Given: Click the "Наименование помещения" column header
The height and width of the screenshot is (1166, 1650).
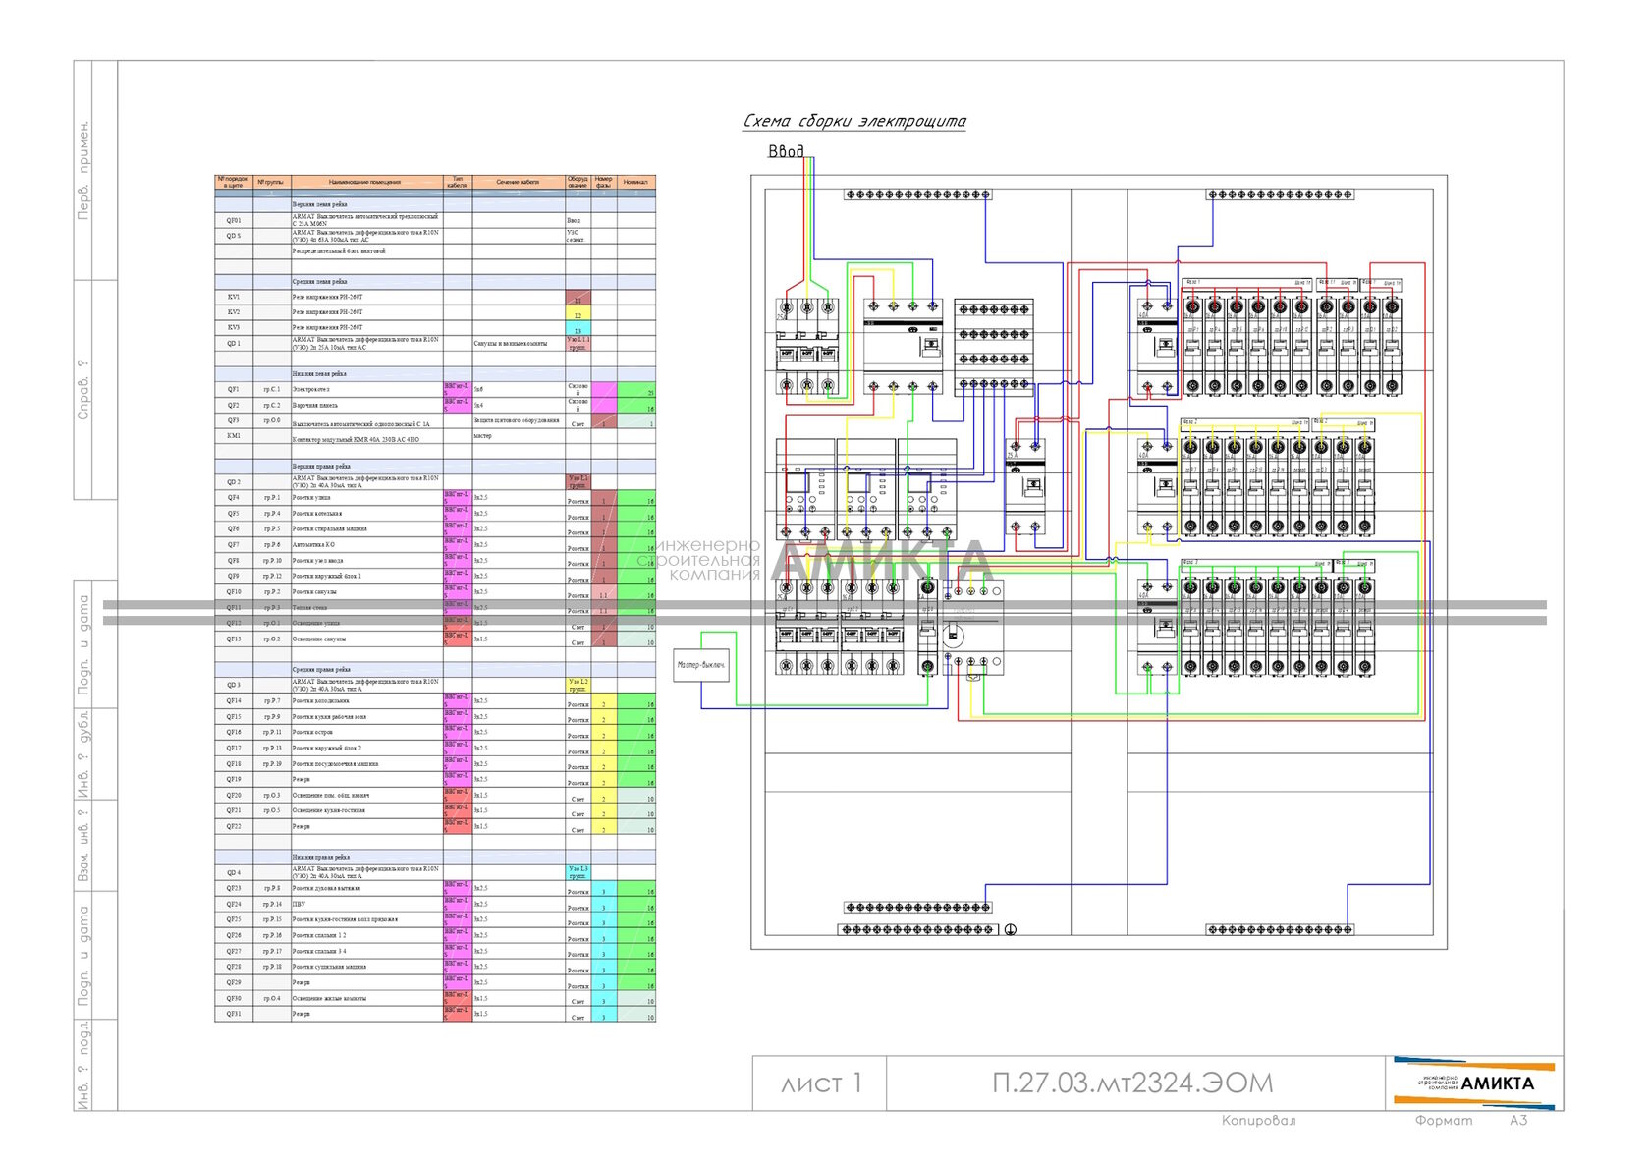Looking at the screenshot, I should pos(365,182).
